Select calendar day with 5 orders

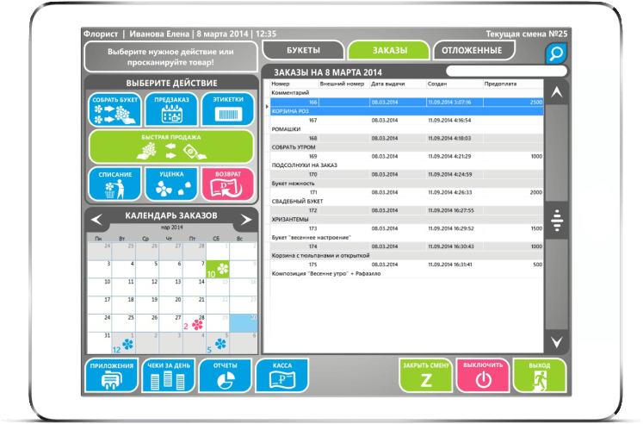pos(218,343)
